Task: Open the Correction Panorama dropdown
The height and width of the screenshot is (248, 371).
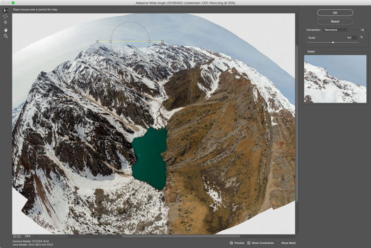Action: coord(337,30)
